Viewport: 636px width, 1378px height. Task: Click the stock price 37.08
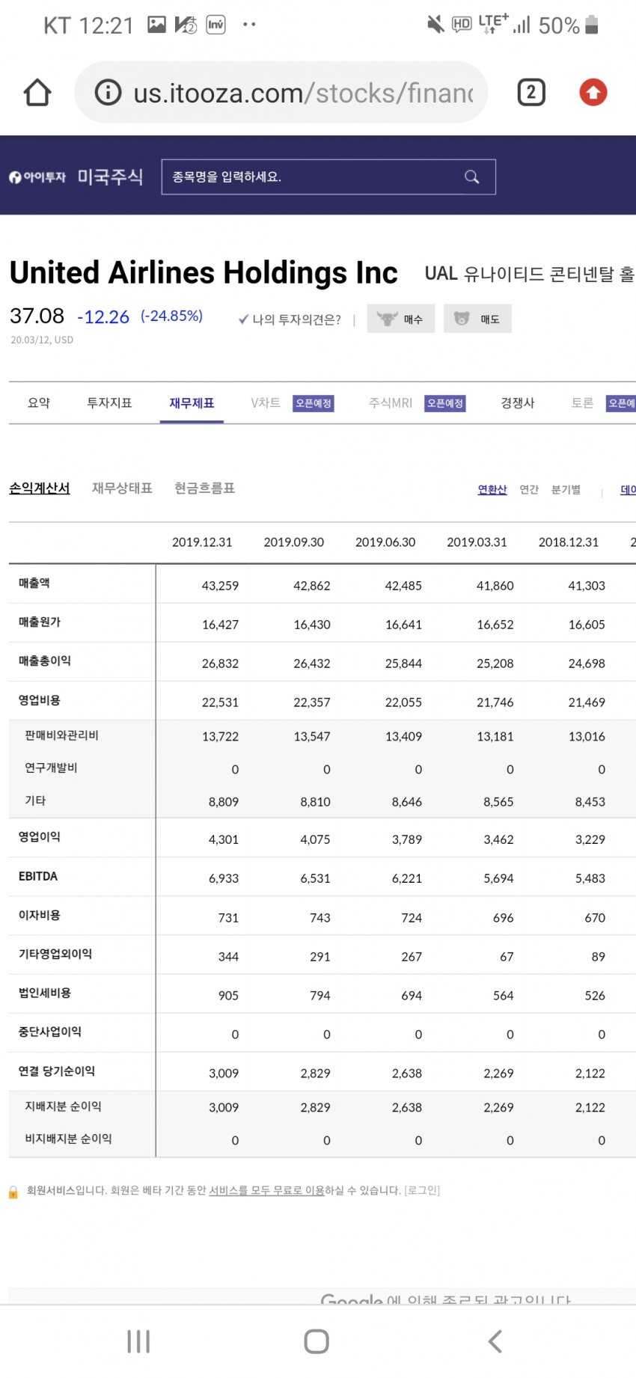(x=37, y=316)
